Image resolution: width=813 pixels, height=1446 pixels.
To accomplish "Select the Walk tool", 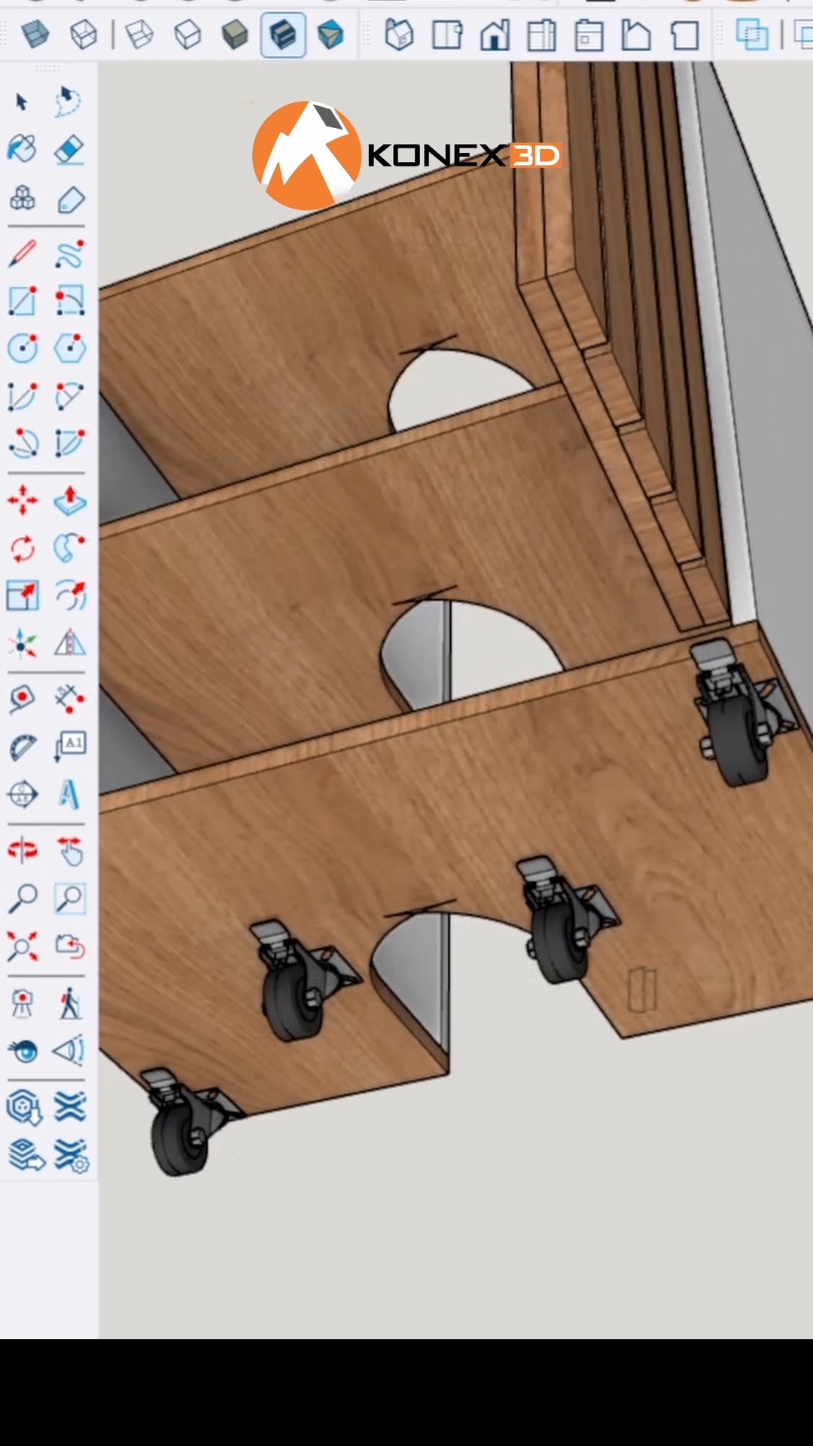I will point(69,1004).
